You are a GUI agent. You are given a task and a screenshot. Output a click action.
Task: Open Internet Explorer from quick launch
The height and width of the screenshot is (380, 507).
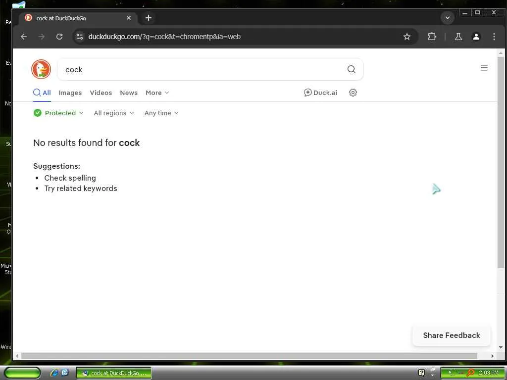click(x=54, y=373)
